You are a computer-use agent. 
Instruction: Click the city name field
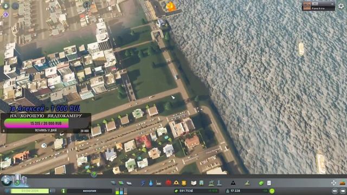click(x=89, y=191)
